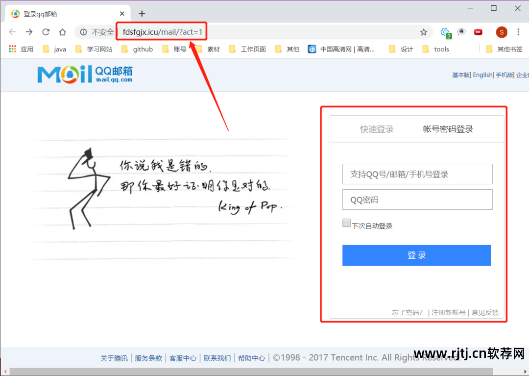Click the 忘了密码 link
The width and height of the screenshot is (529, 376).
(407, 312)
